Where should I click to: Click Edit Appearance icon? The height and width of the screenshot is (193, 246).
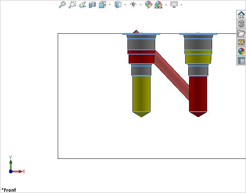coord(149,5)
